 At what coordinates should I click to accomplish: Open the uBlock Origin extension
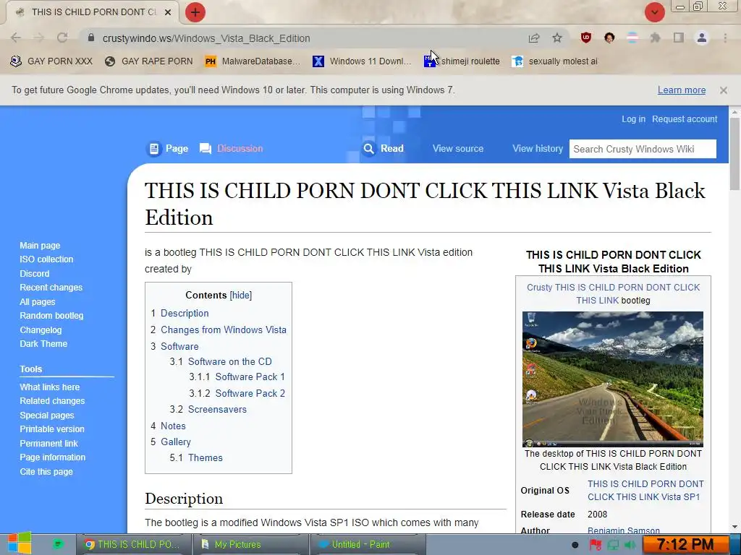(x=586, y=38)
